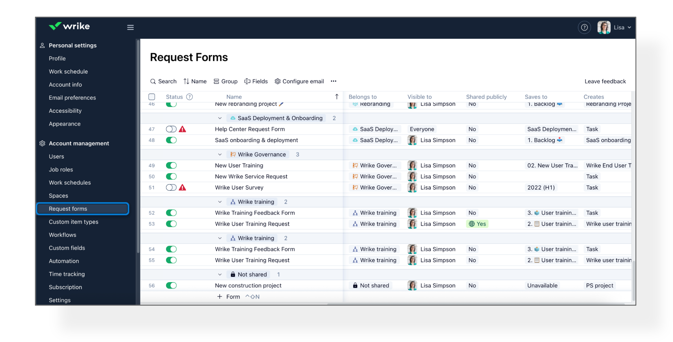Go to Workflows in Account management
673x342 pixels.
62,235
